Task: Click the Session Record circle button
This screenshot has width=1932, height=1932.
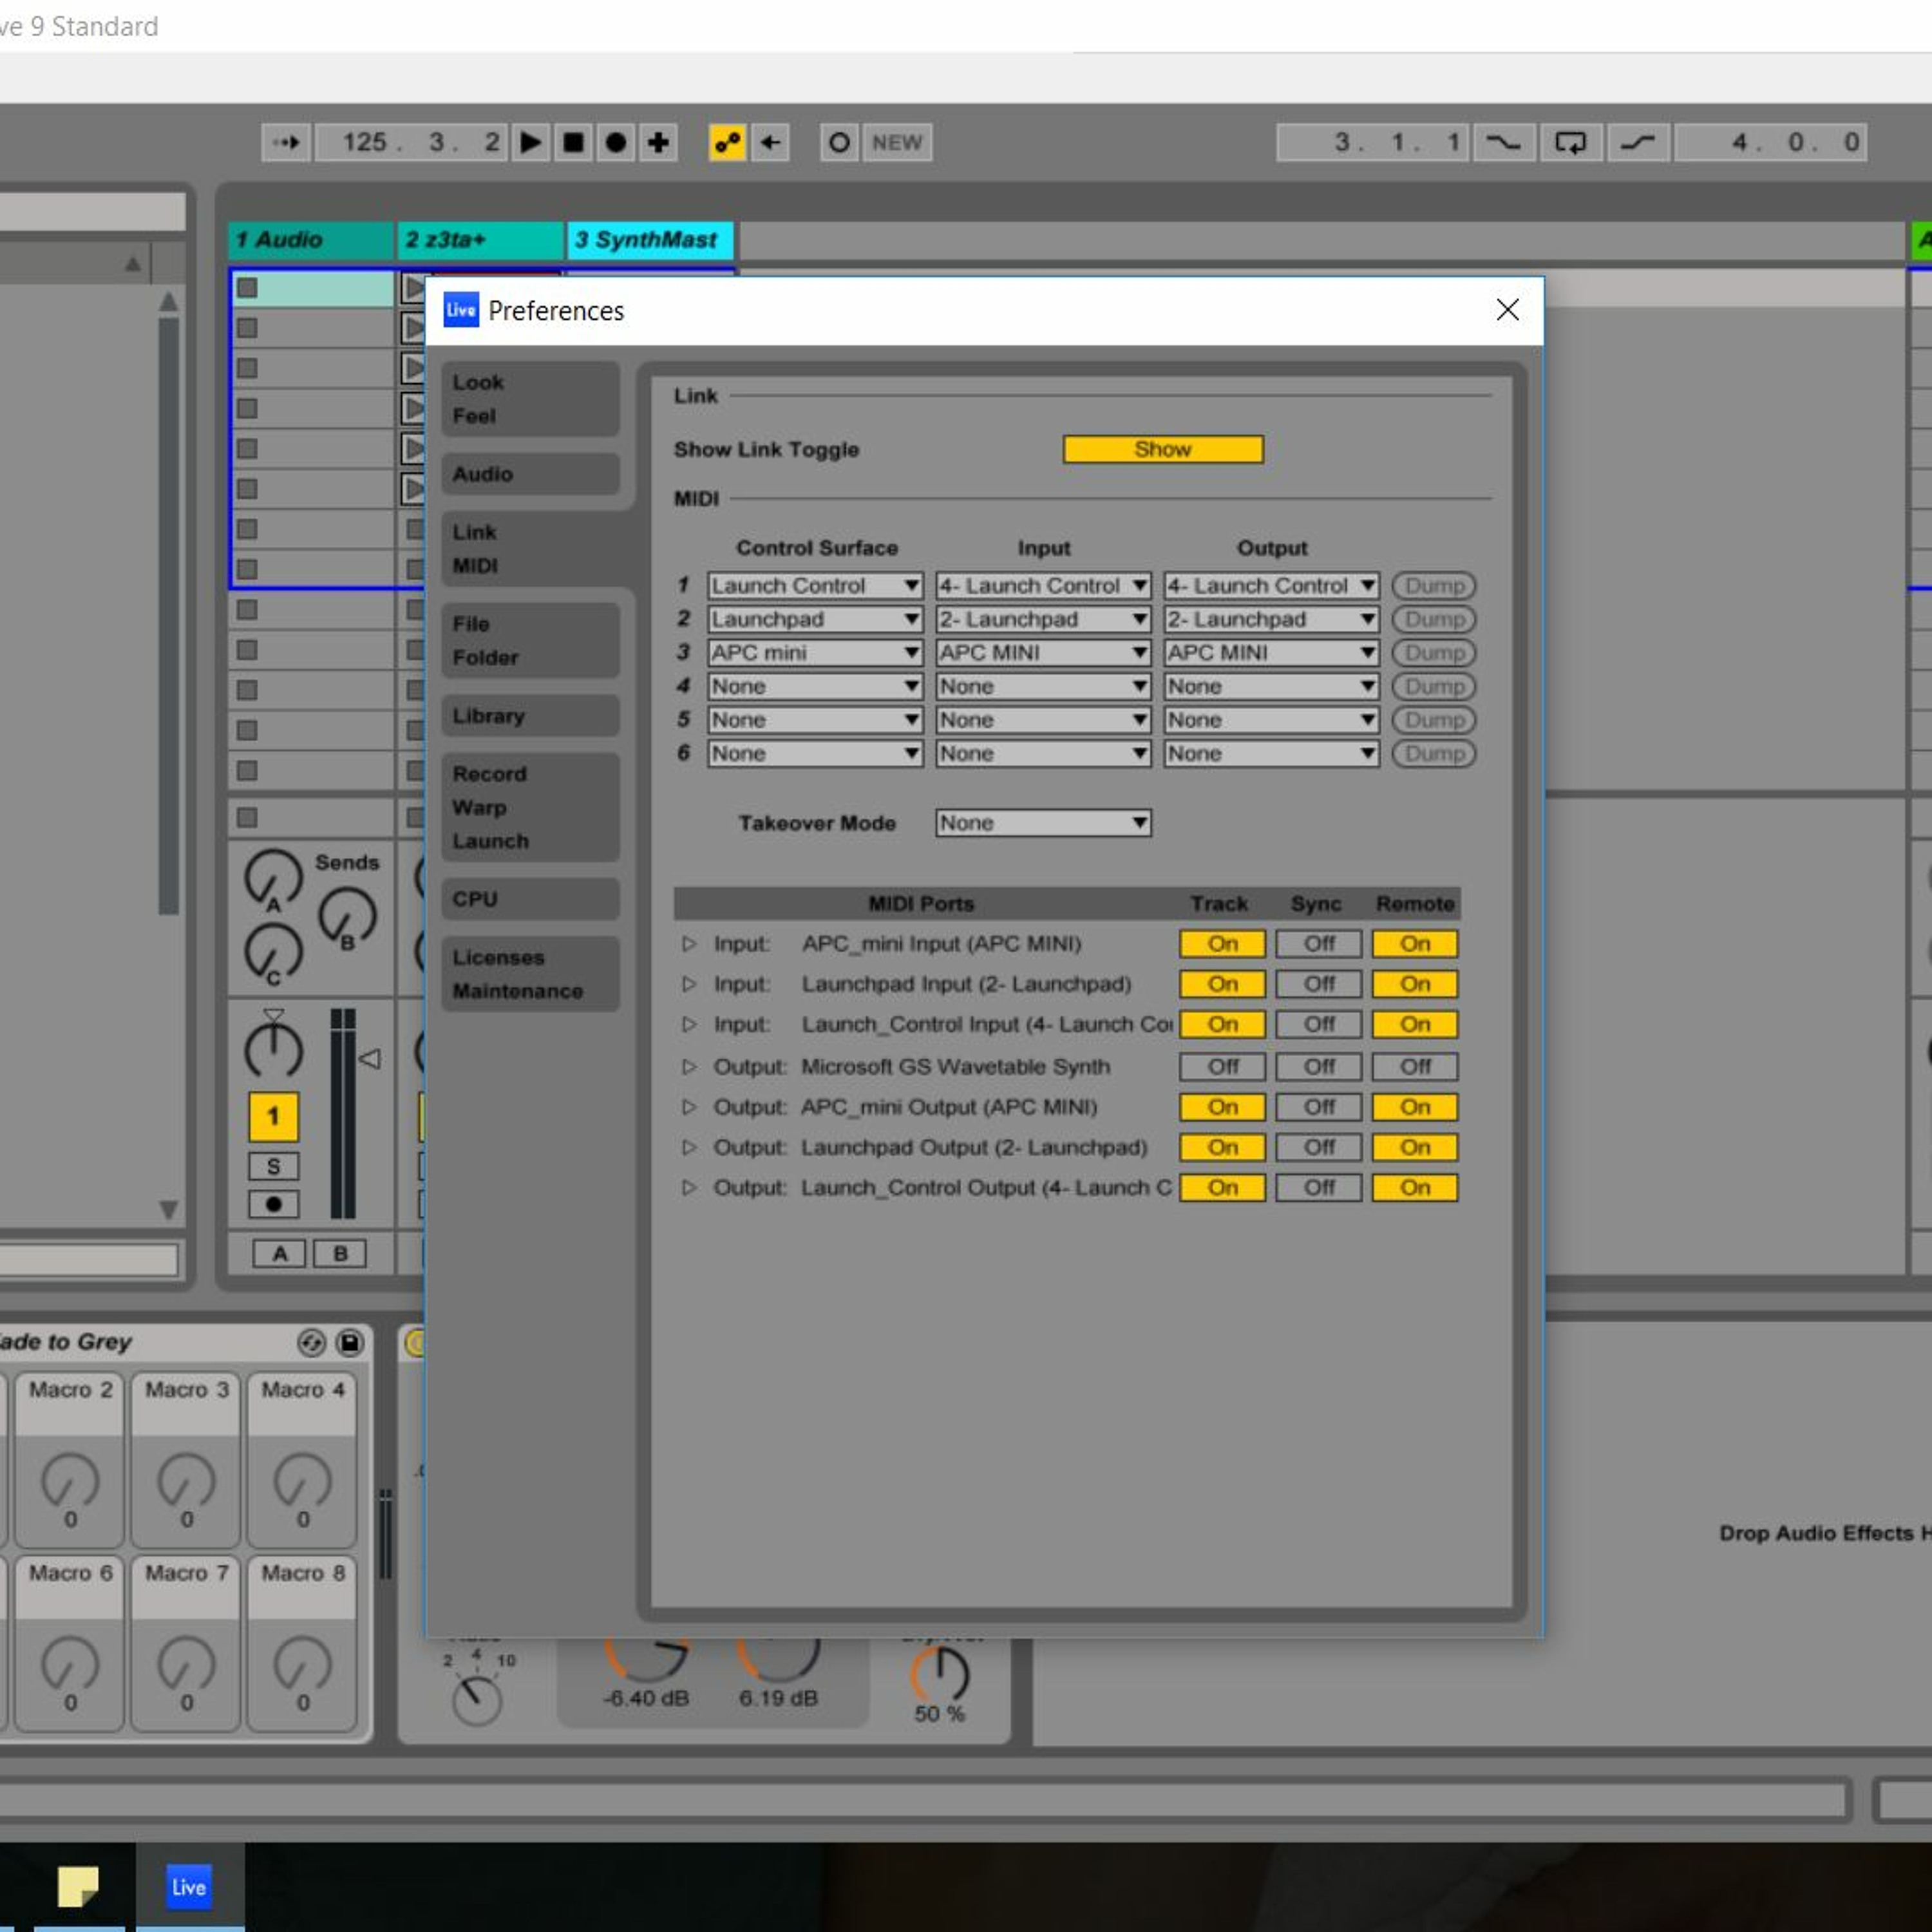Action: click(x=839, y=142)
